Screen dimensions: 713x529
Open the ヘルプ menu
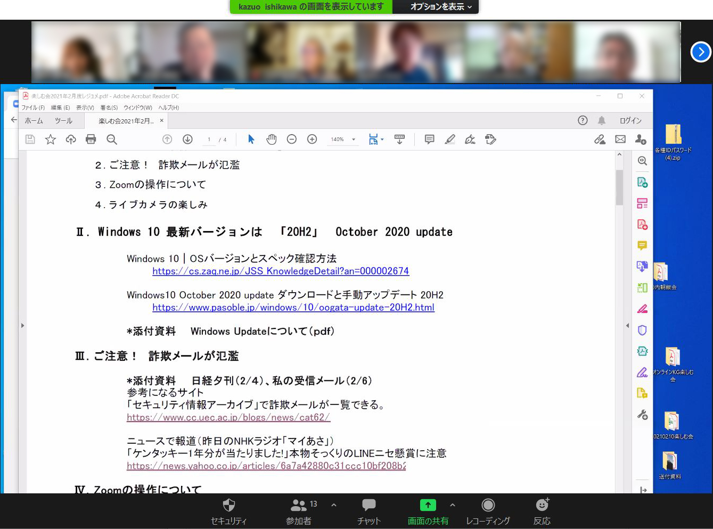point(168,108)
